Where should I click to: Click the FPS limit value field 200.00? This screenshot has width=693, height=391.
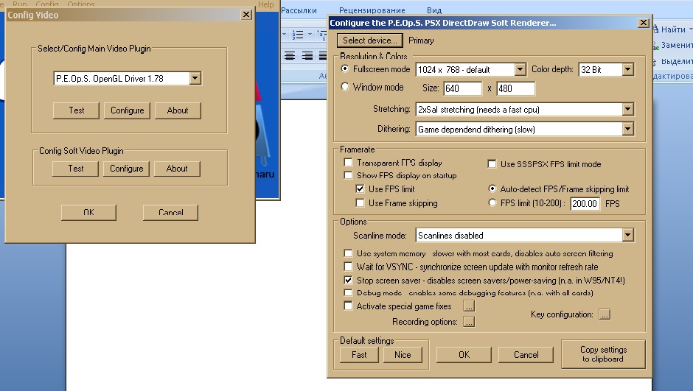(585, 203)
